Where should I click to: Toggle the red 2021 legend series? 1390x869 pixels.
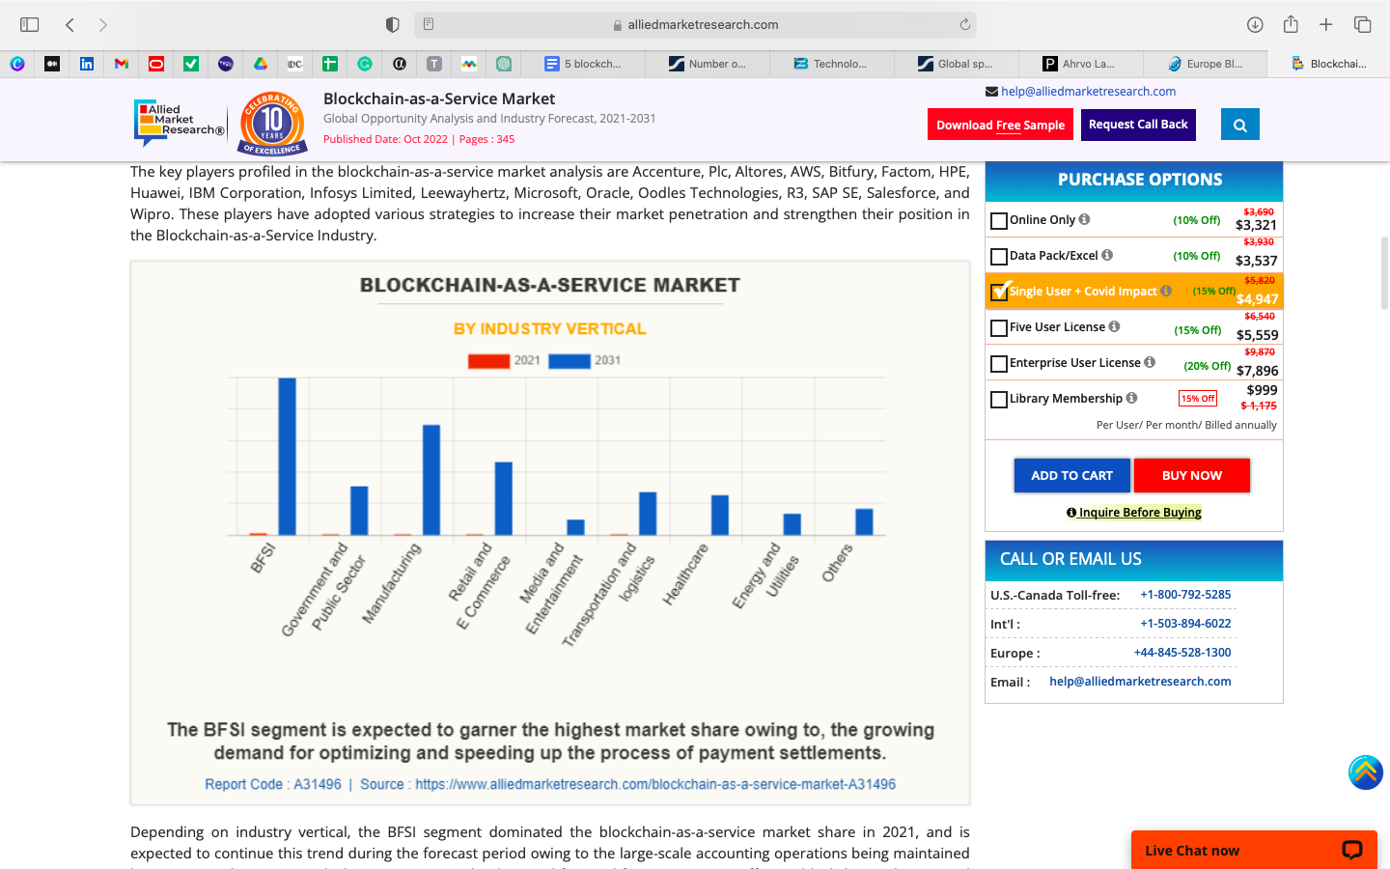tap(504, 361)
